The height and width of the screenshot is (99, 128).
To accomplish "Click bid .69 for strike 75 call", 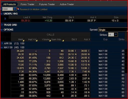I will coord(72,85).
